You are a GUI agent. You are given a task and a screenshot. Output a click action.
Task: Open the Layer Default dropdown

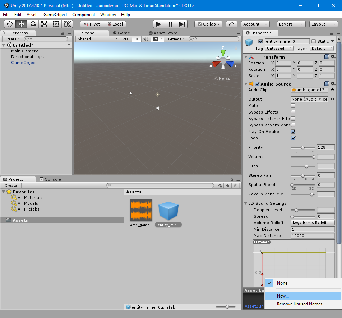[322, 49]
